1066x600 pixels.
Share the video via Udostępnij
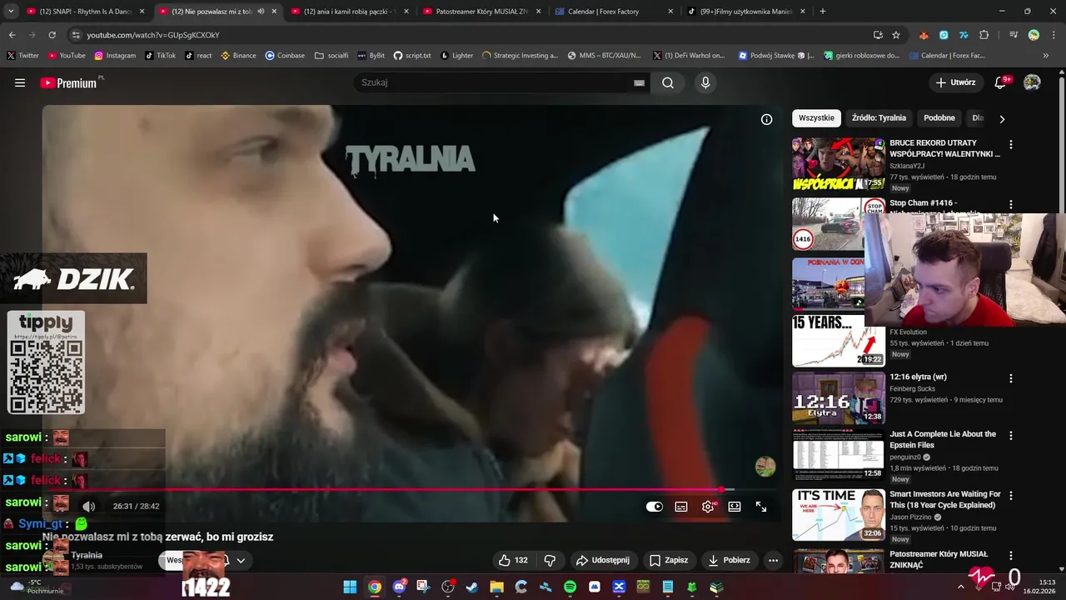pos(603,560)
